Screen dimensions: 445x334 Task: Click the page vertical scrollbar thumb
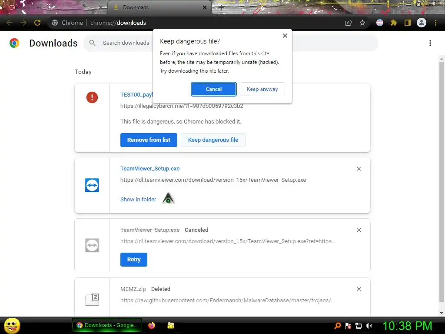[x=442, y=182]
